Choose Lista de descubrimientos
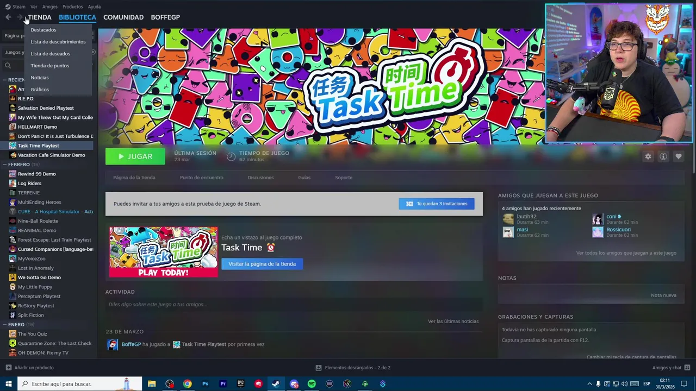696x391 pixels. (x=58, y=42)
